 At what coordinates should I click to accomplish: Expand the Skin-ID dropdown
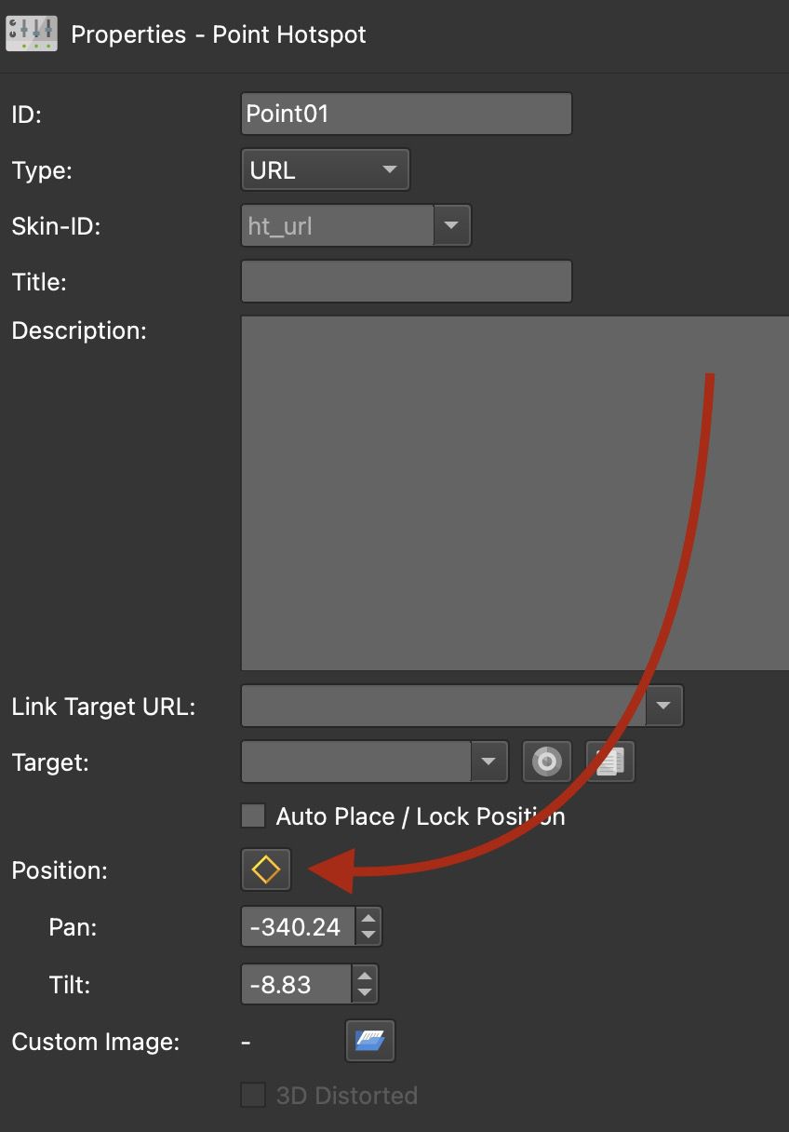452,225
